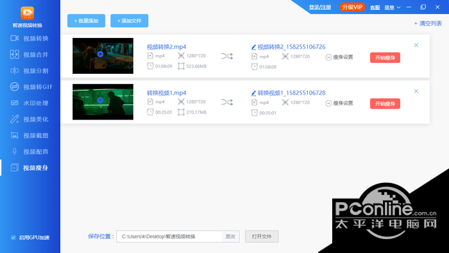Image resolution: width=449 pixels, height=253 pixels.
Task: Open 瘦身设置 for 视频转换2.mp4
Action: 339,57
